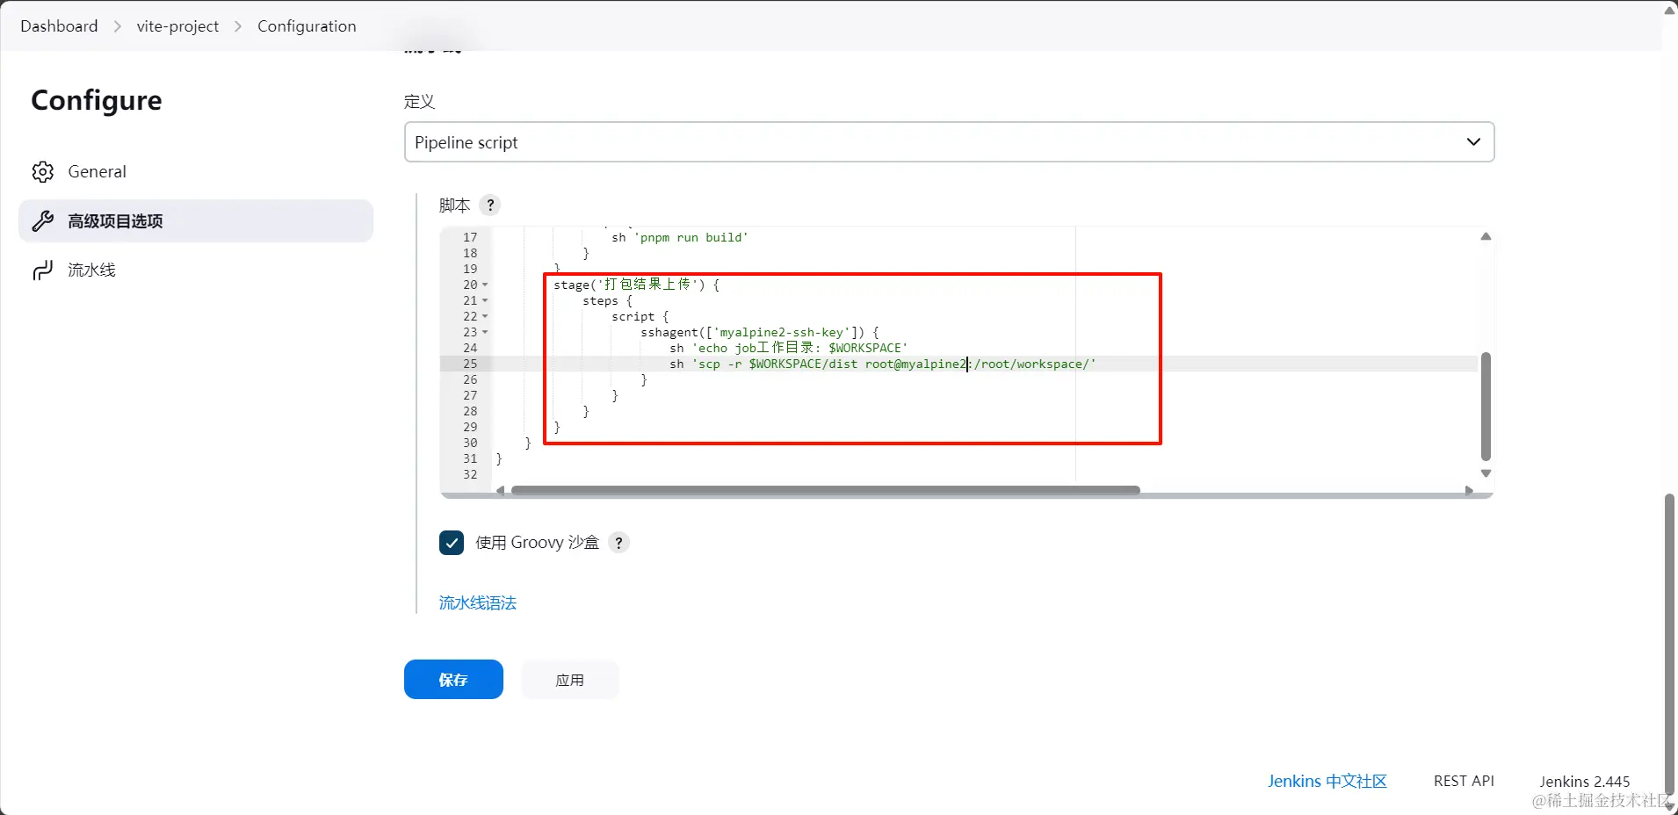Toggle the 使用 Groovy 沙盒 checkbox
This screenshot has height=815, width=1678.
coord(452,543)
